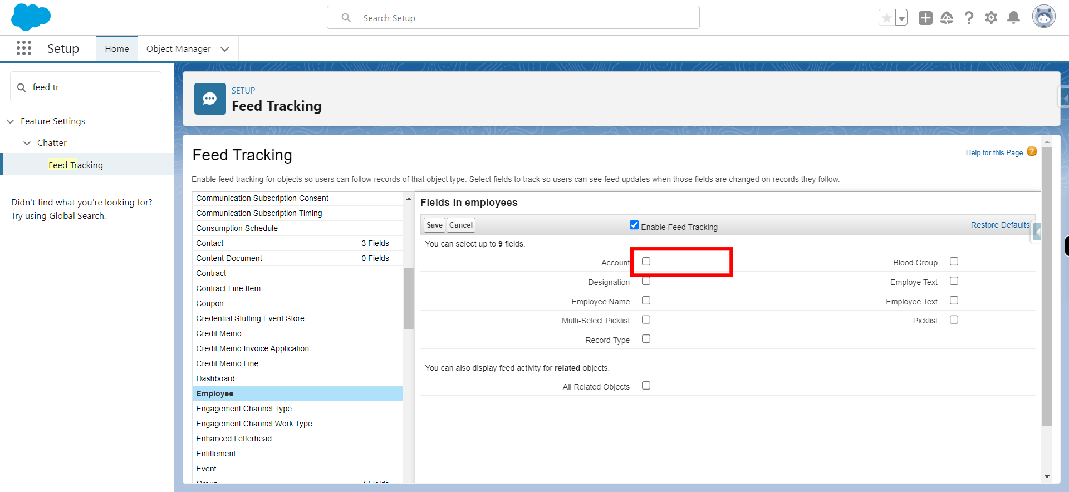The image size is (1069, 492).
Task: Uncheck Enable Feed Tracking
Action: click(x=634, y=225)
